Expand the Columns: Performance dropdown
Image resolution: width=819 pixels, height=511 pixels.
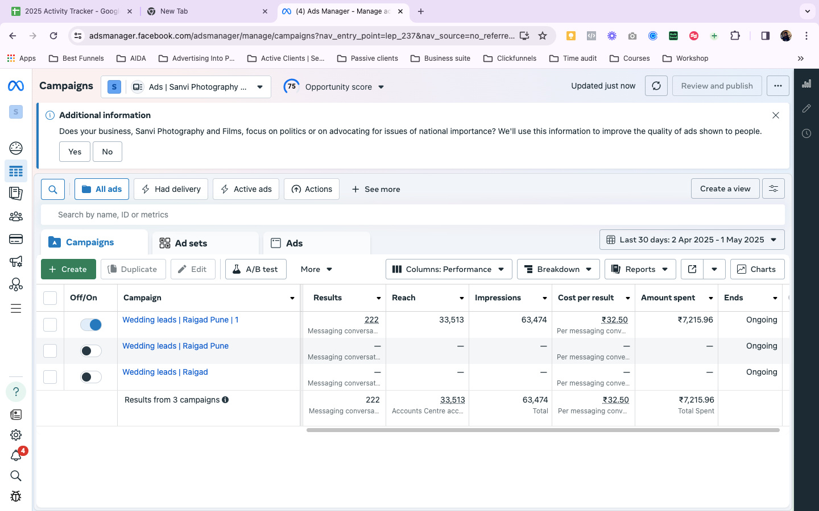click(448, 269)
